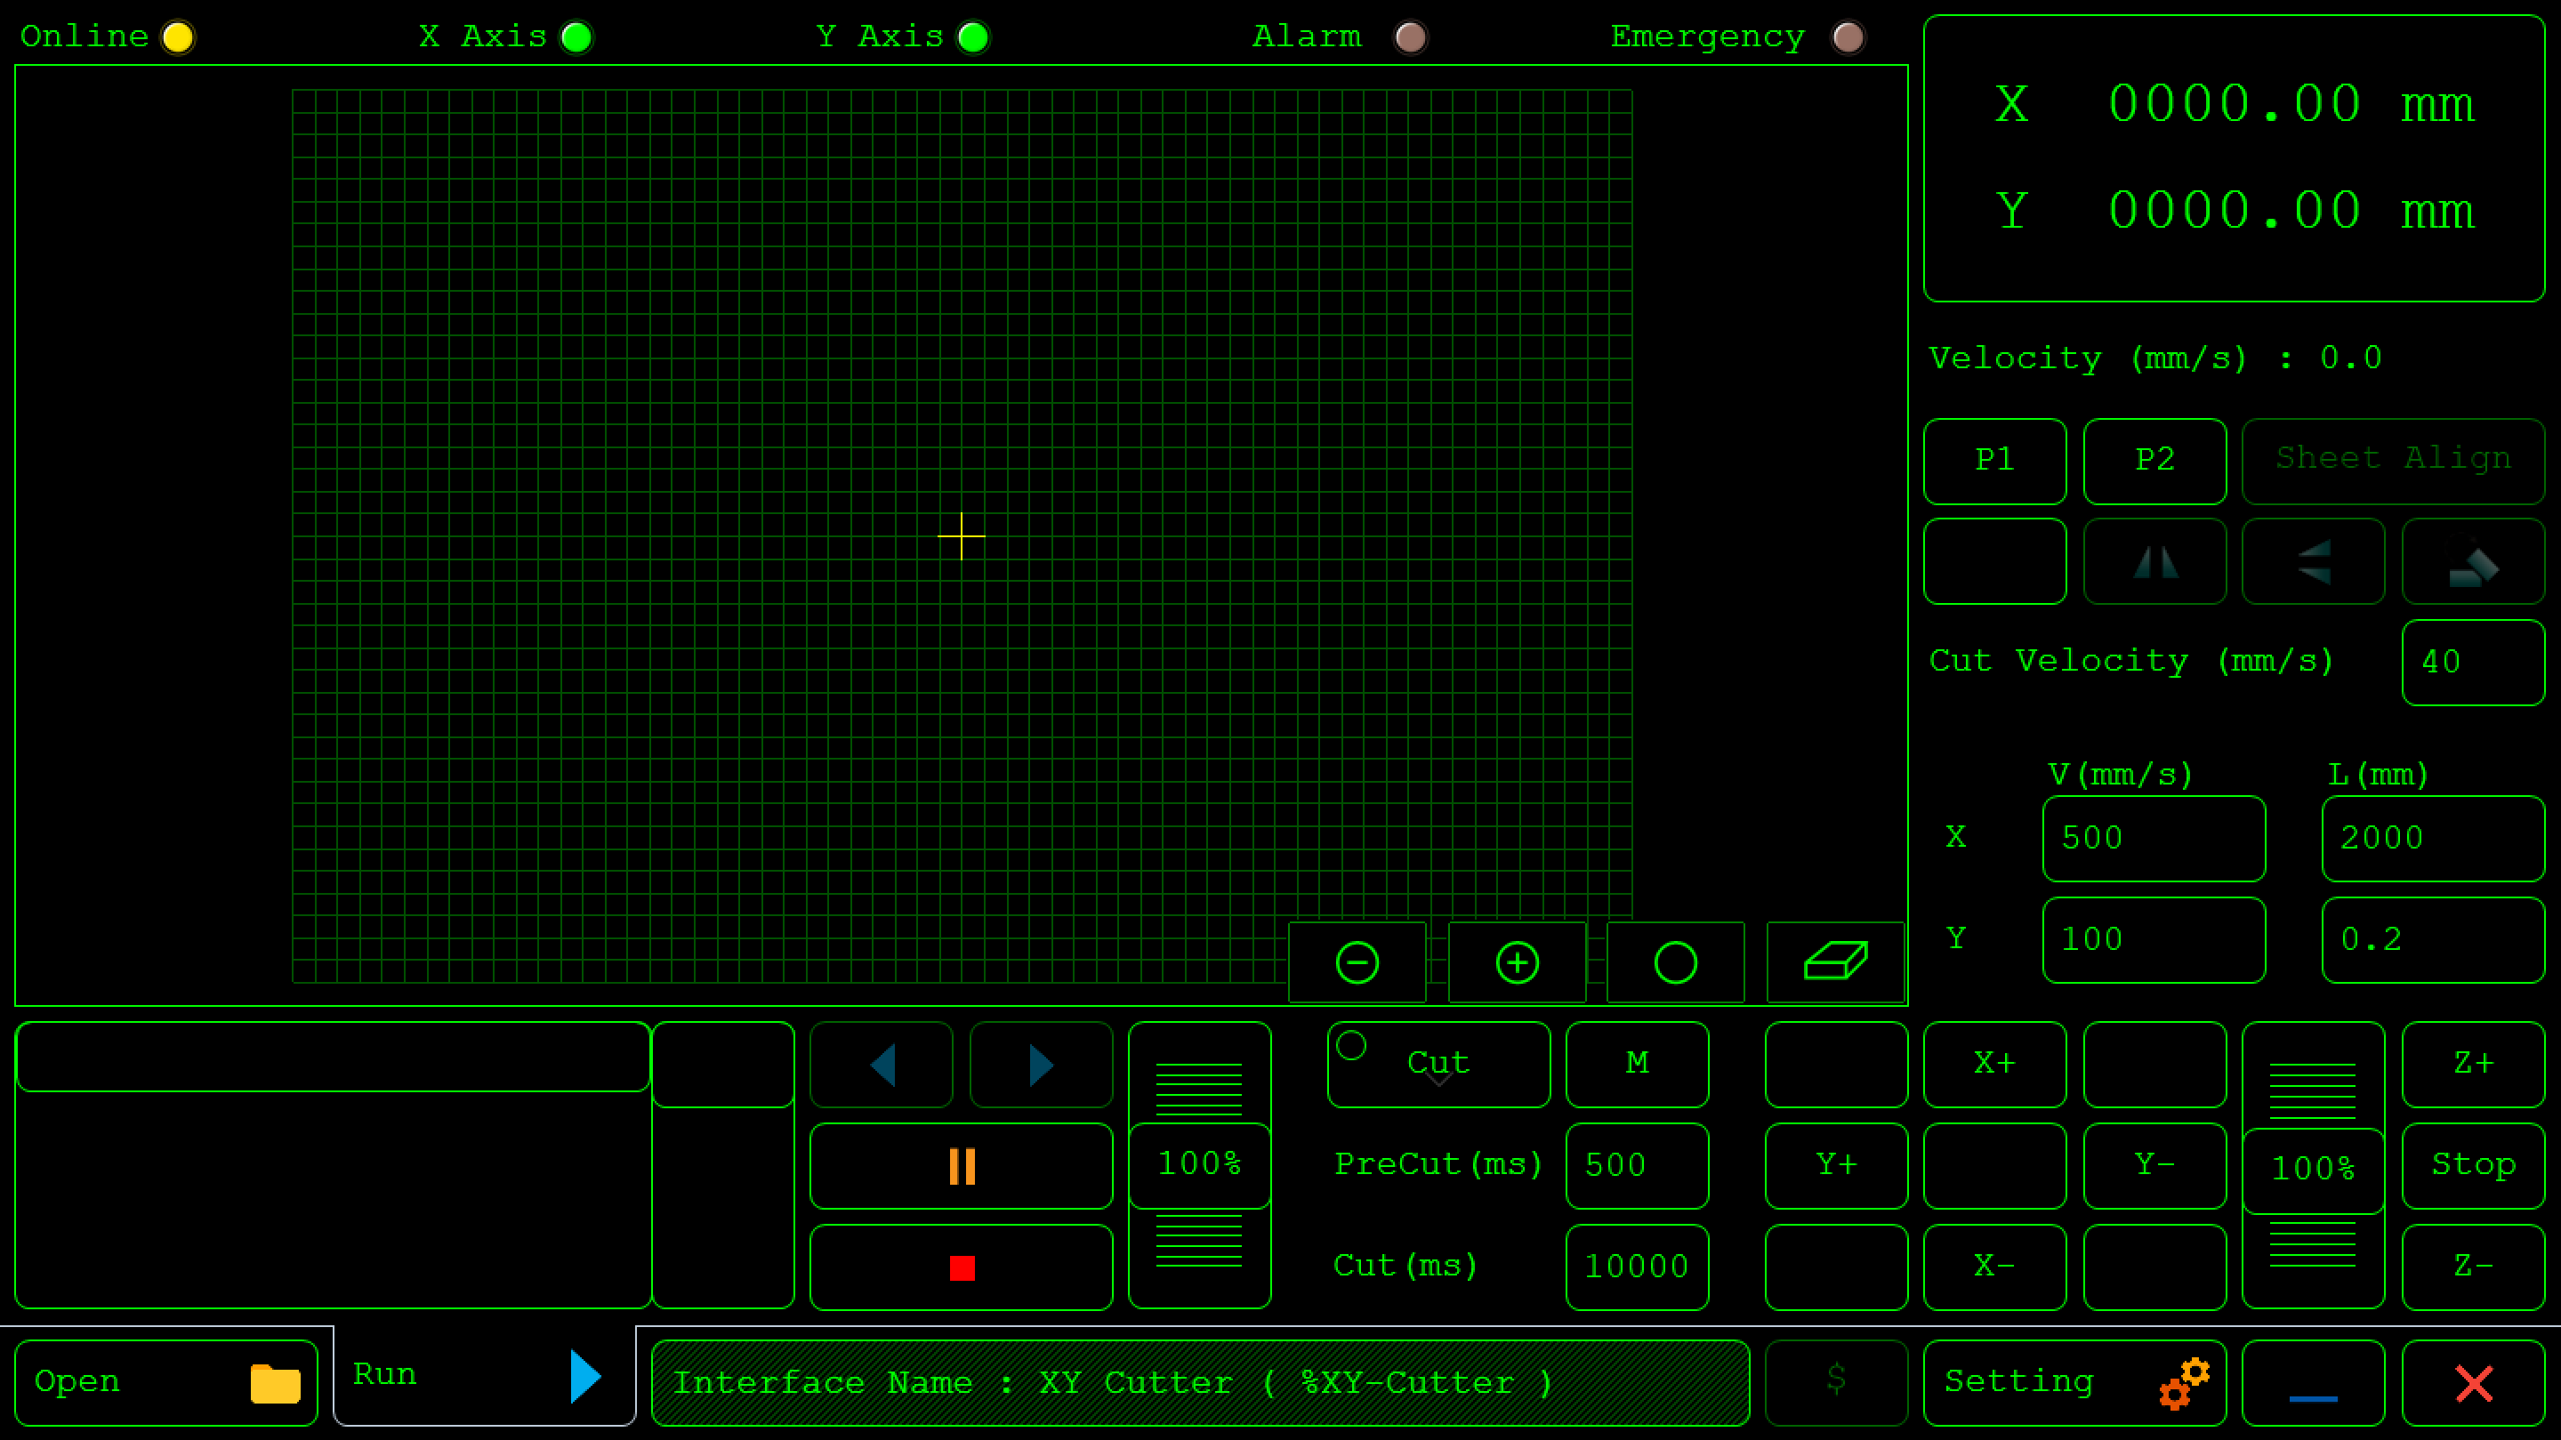Click the rotate shape icon

tap(2473, 561)
